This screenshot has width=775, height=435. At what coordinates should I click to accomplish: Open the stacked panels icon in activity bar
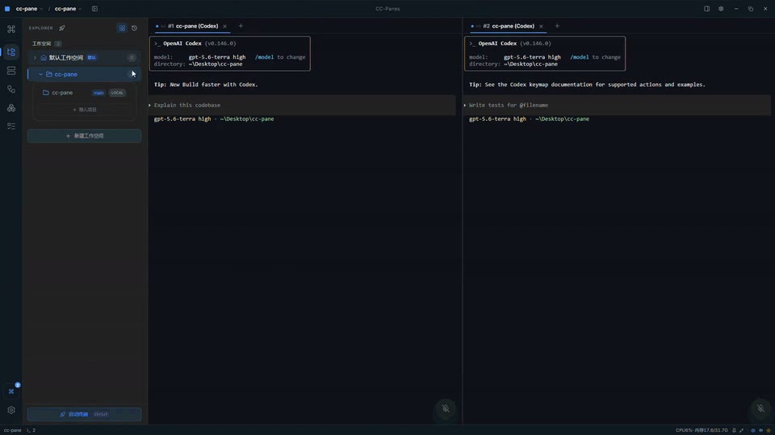tap(10, 71)
